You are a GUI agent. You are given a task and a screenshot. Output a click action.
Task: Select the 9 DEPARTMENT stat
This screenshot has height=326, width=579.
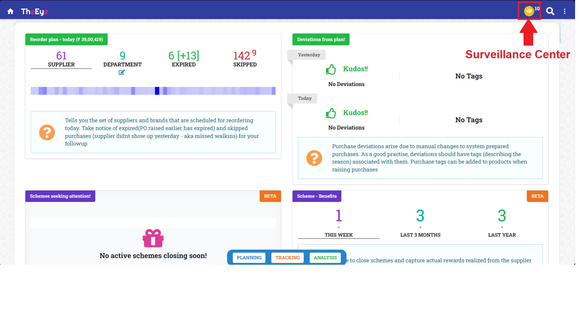click(122, 59)
